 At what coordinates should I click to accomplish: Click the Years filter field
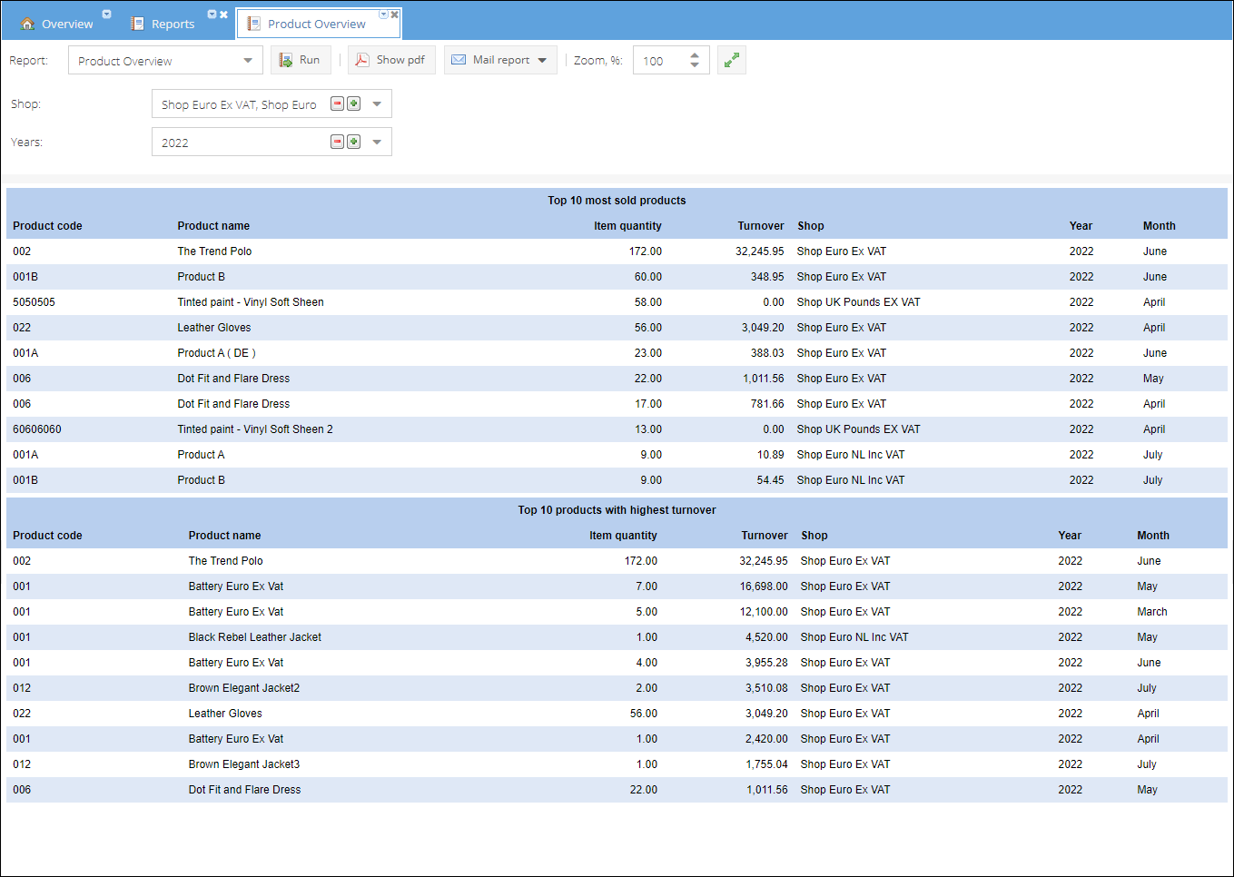pos(271,143)
